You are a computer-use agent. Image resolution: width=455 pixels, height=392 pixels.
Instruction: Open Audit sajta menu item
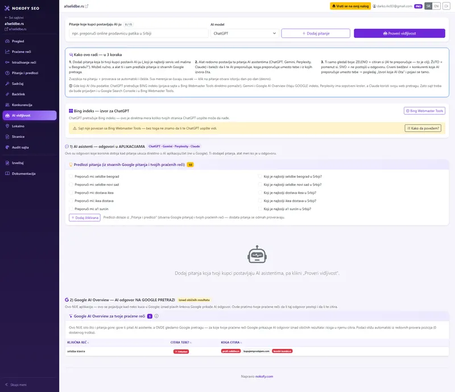tap(30, 147)
